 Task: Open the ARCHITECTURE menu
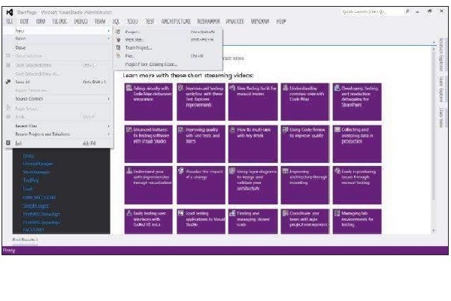coord(176,22)
